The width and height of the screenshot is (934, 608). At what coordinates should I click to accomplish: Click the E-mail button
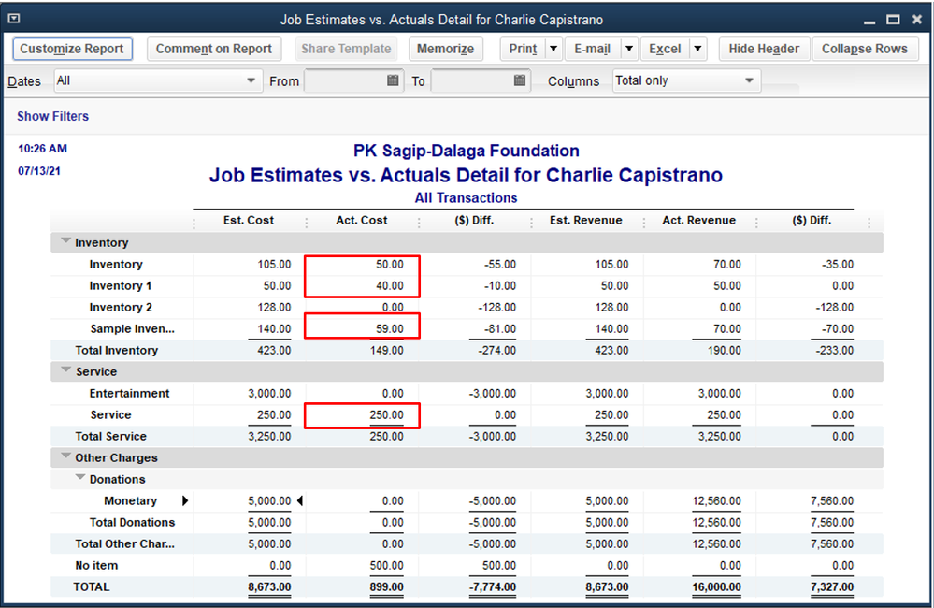click(592, 49)
